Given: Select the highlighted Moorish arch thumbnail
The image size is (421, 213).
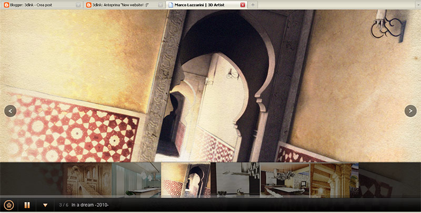Looking at the screenshot, I should pos(186,180).
